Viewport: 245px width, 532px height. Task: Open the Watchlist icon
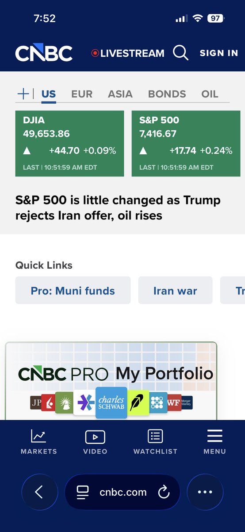point(155,437)
